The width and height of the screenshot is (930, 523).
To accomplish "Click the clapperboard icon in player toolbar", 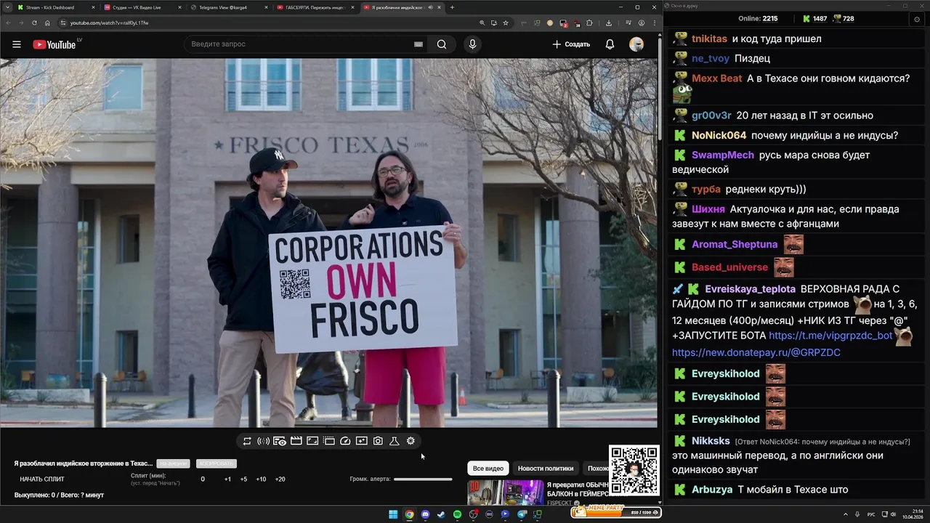I will click(296, 441).
